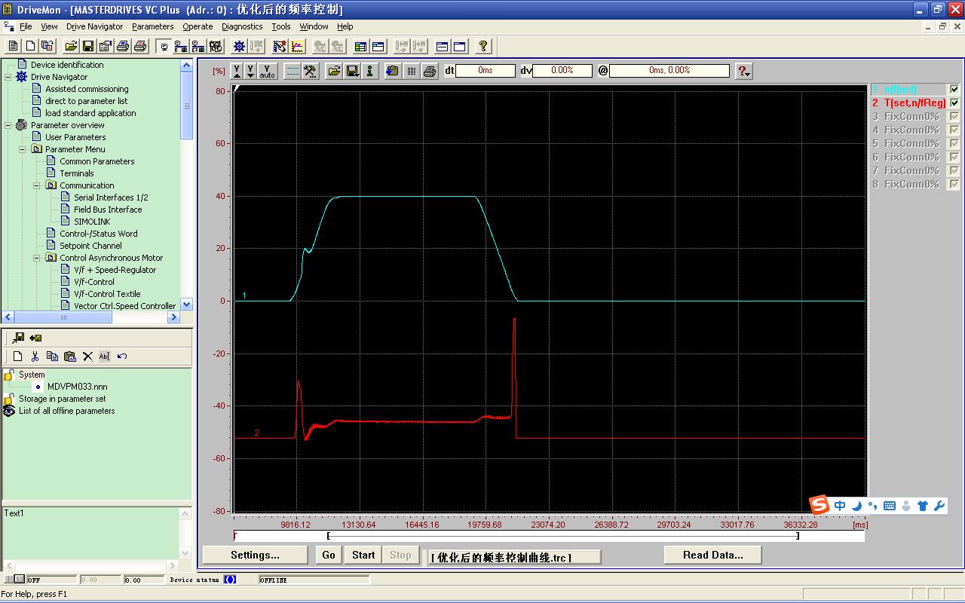The image size is (965, 603).
Task: Click the grid icon in trace toolbar
Action: pyautogui.click(x=411, y=71)
